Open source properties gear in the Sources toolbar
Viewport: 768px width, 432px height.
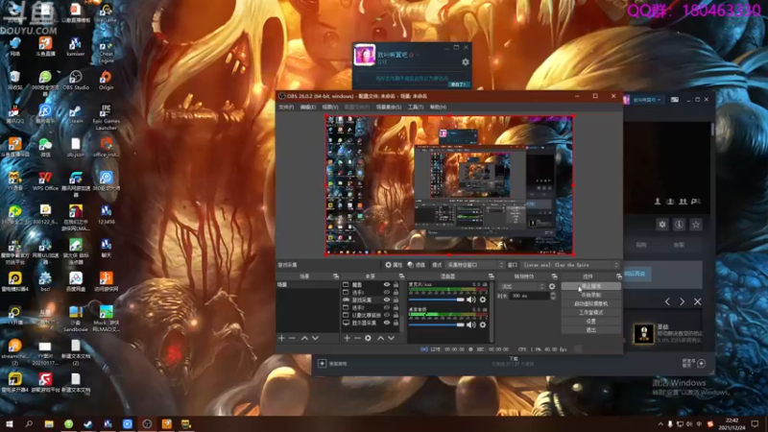tap(368, 338)
